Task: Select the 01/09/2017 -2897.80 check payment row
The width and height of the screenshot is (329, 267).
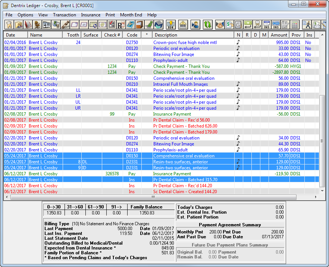Action: point(162,72)
